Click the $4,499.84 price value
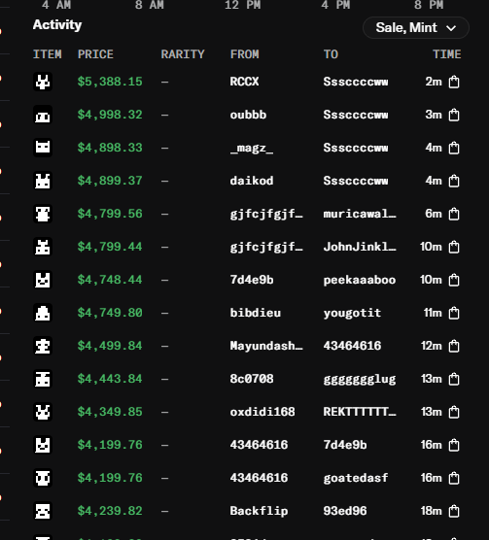Image resolution: width=489 pixels, height=540 pixels. click(110, 346)
